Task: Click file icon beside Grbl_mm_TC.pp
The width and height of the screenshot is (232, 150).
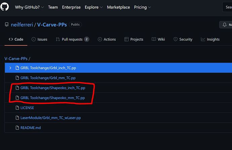Action: tap(17, 78)
